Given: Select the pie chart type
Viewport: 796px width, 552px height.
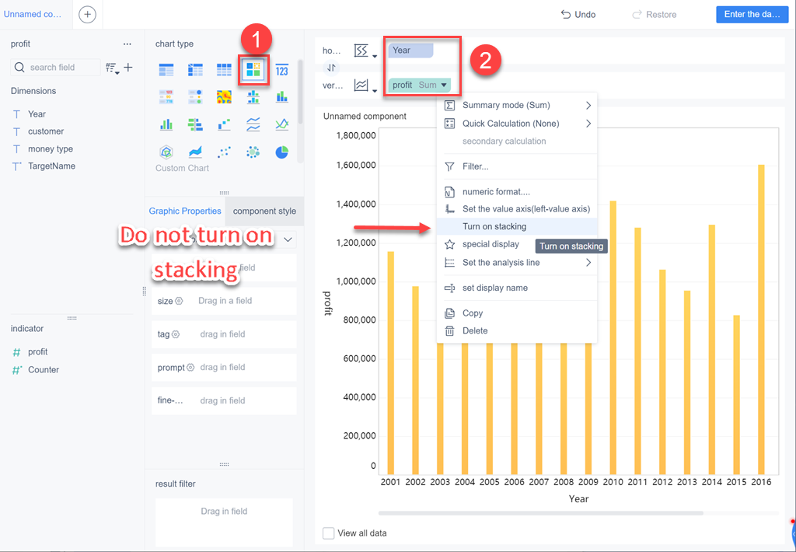Looking at the screenshot, I should click(x=281, y=152).
